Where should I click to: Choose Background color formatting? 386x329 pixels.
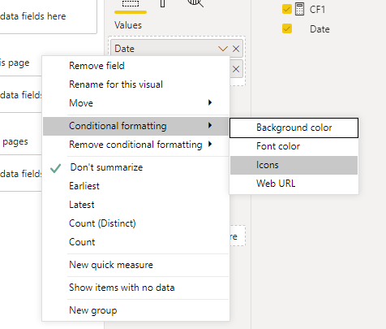pos(294,128)
